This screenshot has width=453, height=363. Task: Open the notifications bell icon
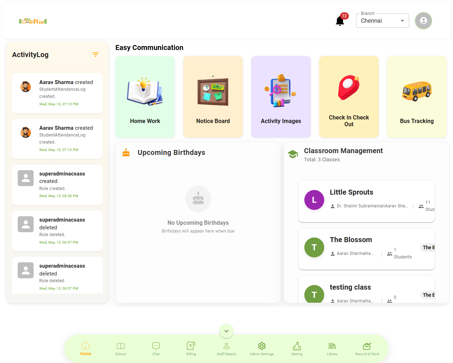pyautogui.click(x=340, y=21)
